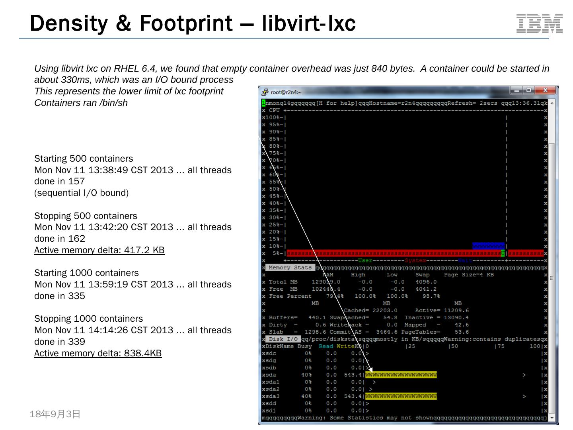Click the terminal scrollbar up arrow
The height and width of the screenshot is (430, 573).
click(x=552, y=103)
